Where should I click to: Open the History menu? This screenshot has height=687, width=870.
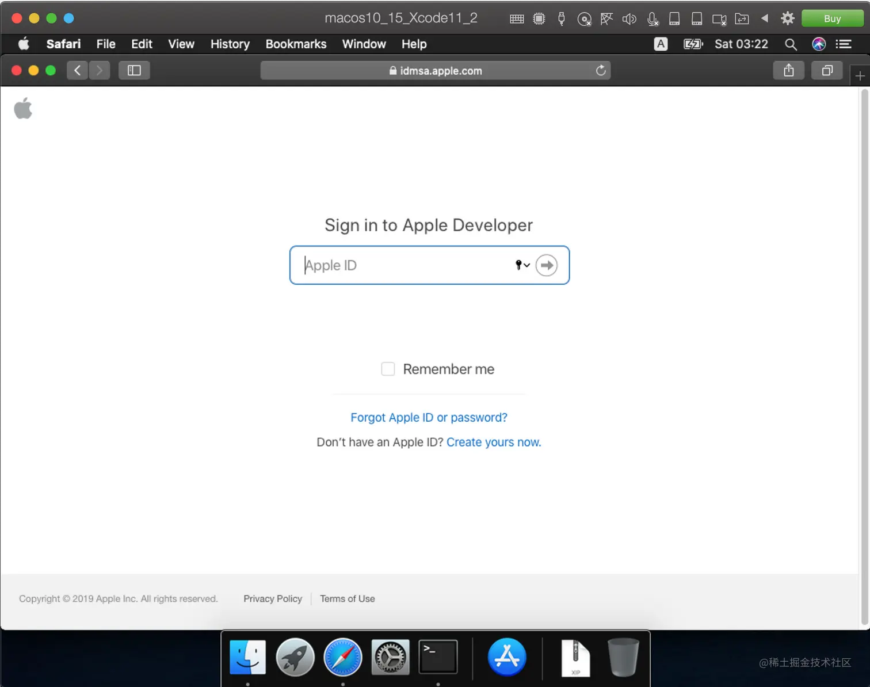tap(230, 44)
